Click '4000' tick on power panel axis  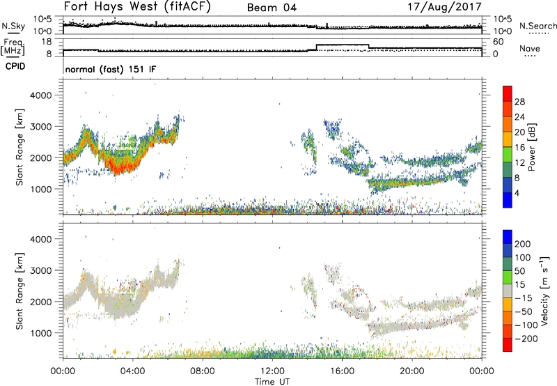click(41, 95)
